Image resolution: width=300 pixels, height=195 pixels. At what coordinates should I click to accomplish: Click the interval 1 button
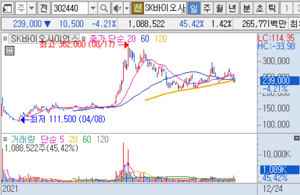point(286,8)
